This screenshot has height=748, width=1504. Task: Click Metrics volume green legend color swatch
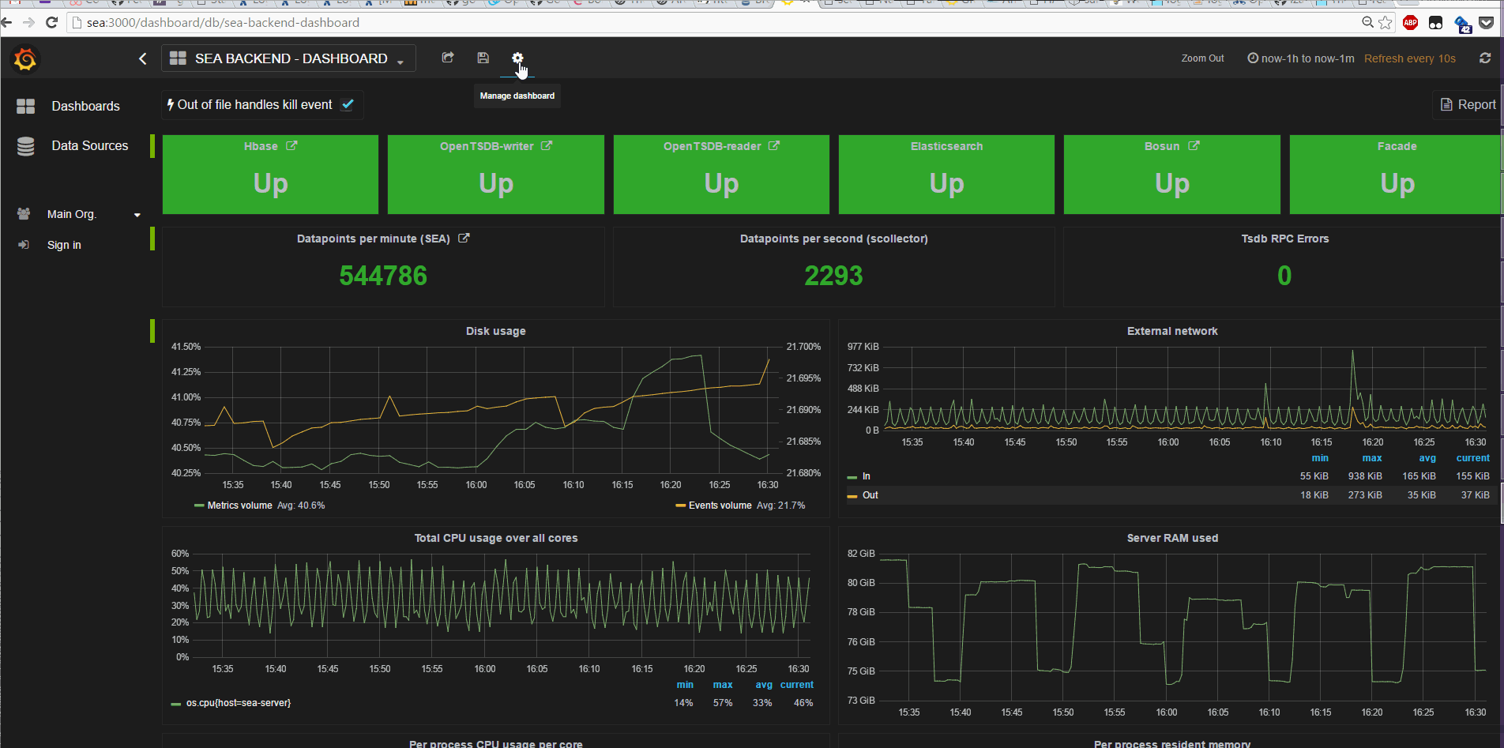click(x=199, y=506)
